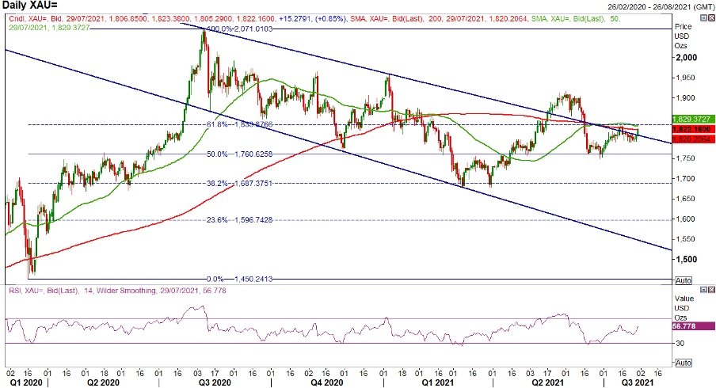This screenshot has height=388, width=716.
Task: Click the 100.0% 2,071.0103 Fibonacci label
Action: click(240, 29)
